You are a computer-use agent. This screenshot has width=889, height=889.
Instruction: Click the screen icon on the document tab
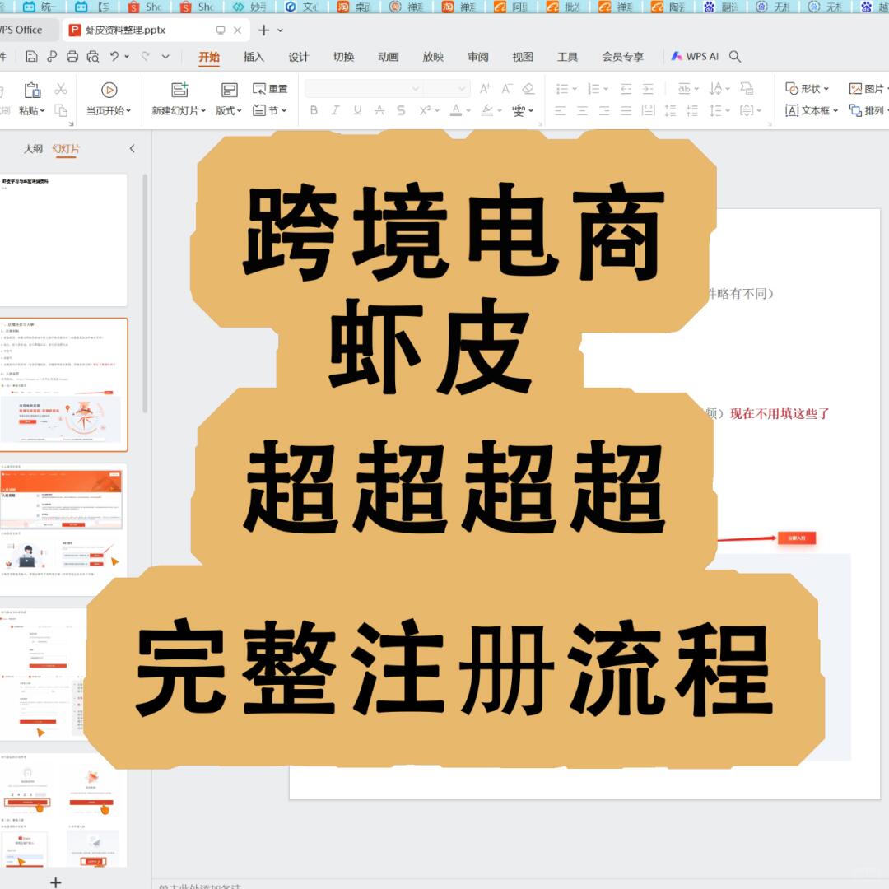pyautogui.click(x=221, y=30)
